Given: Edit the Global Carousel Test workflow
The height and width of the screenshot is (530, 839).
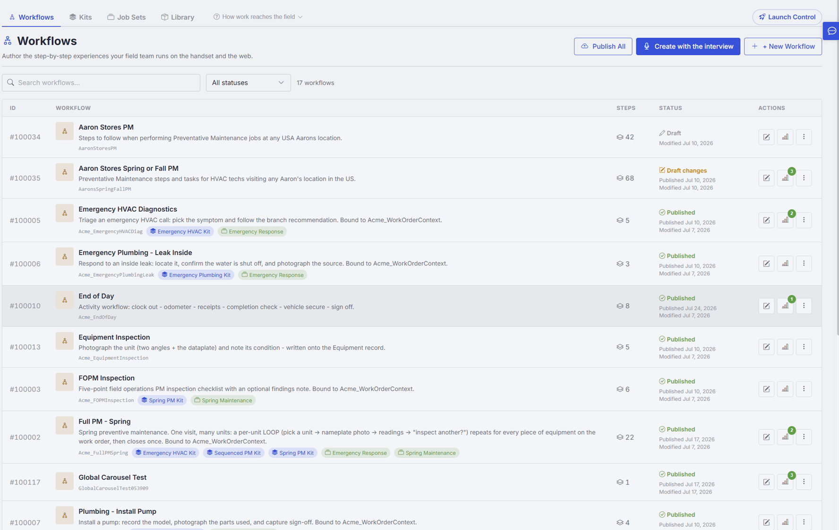Looking at the screenshot, I should [x=766, y=482].
